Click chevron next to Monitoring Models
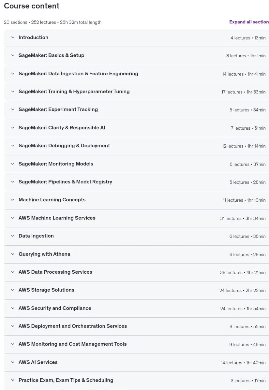The image size is (269, 390). pyautogui.click(x=13, y=164)
